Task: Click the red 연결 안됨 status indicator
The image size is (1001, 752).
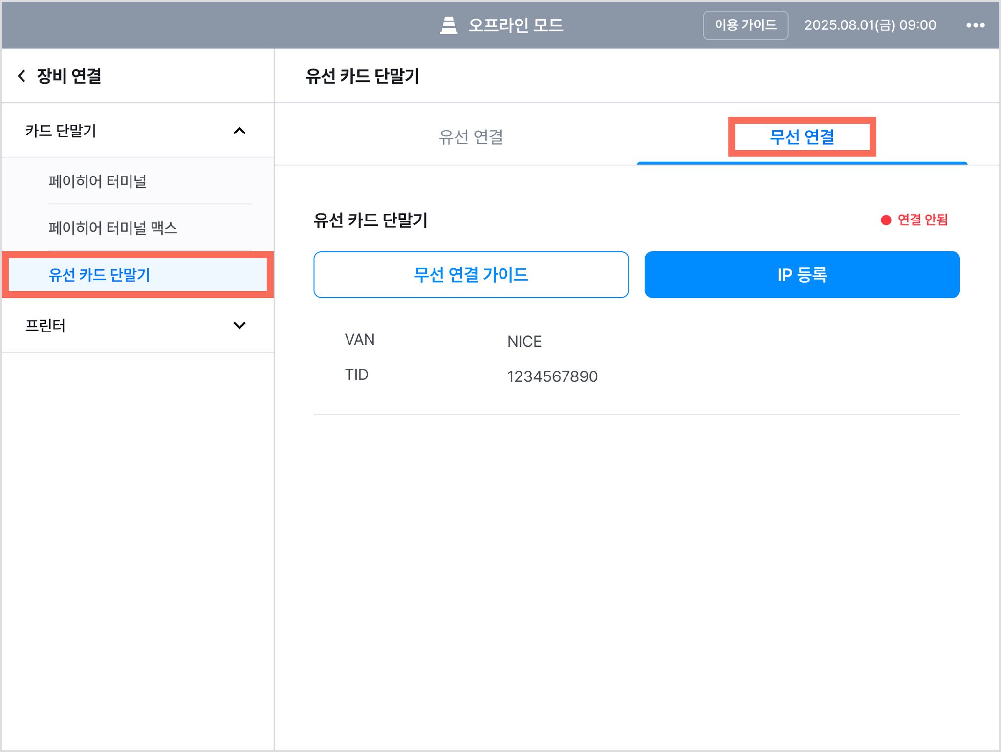Action: point(914,220)
